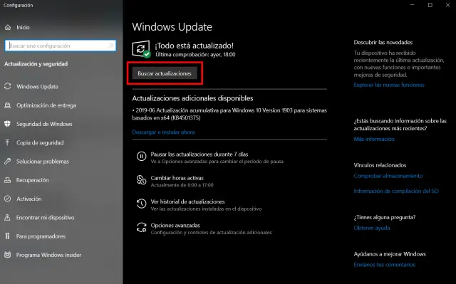Click the Copia de seguridad arrow icon

tap(8, 142)
